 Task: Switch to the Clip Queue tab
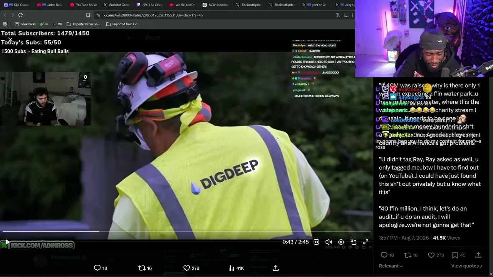pyautogui.click(x=17, y=5)
